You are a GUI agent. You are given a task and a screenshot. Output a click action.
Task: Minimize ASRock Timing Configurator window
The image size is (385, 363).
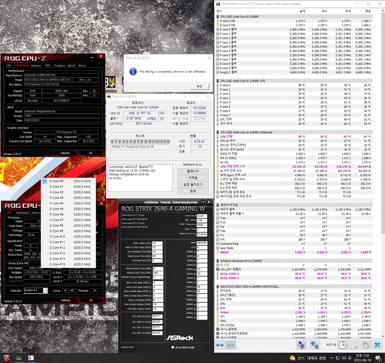[x=203, y=202]
